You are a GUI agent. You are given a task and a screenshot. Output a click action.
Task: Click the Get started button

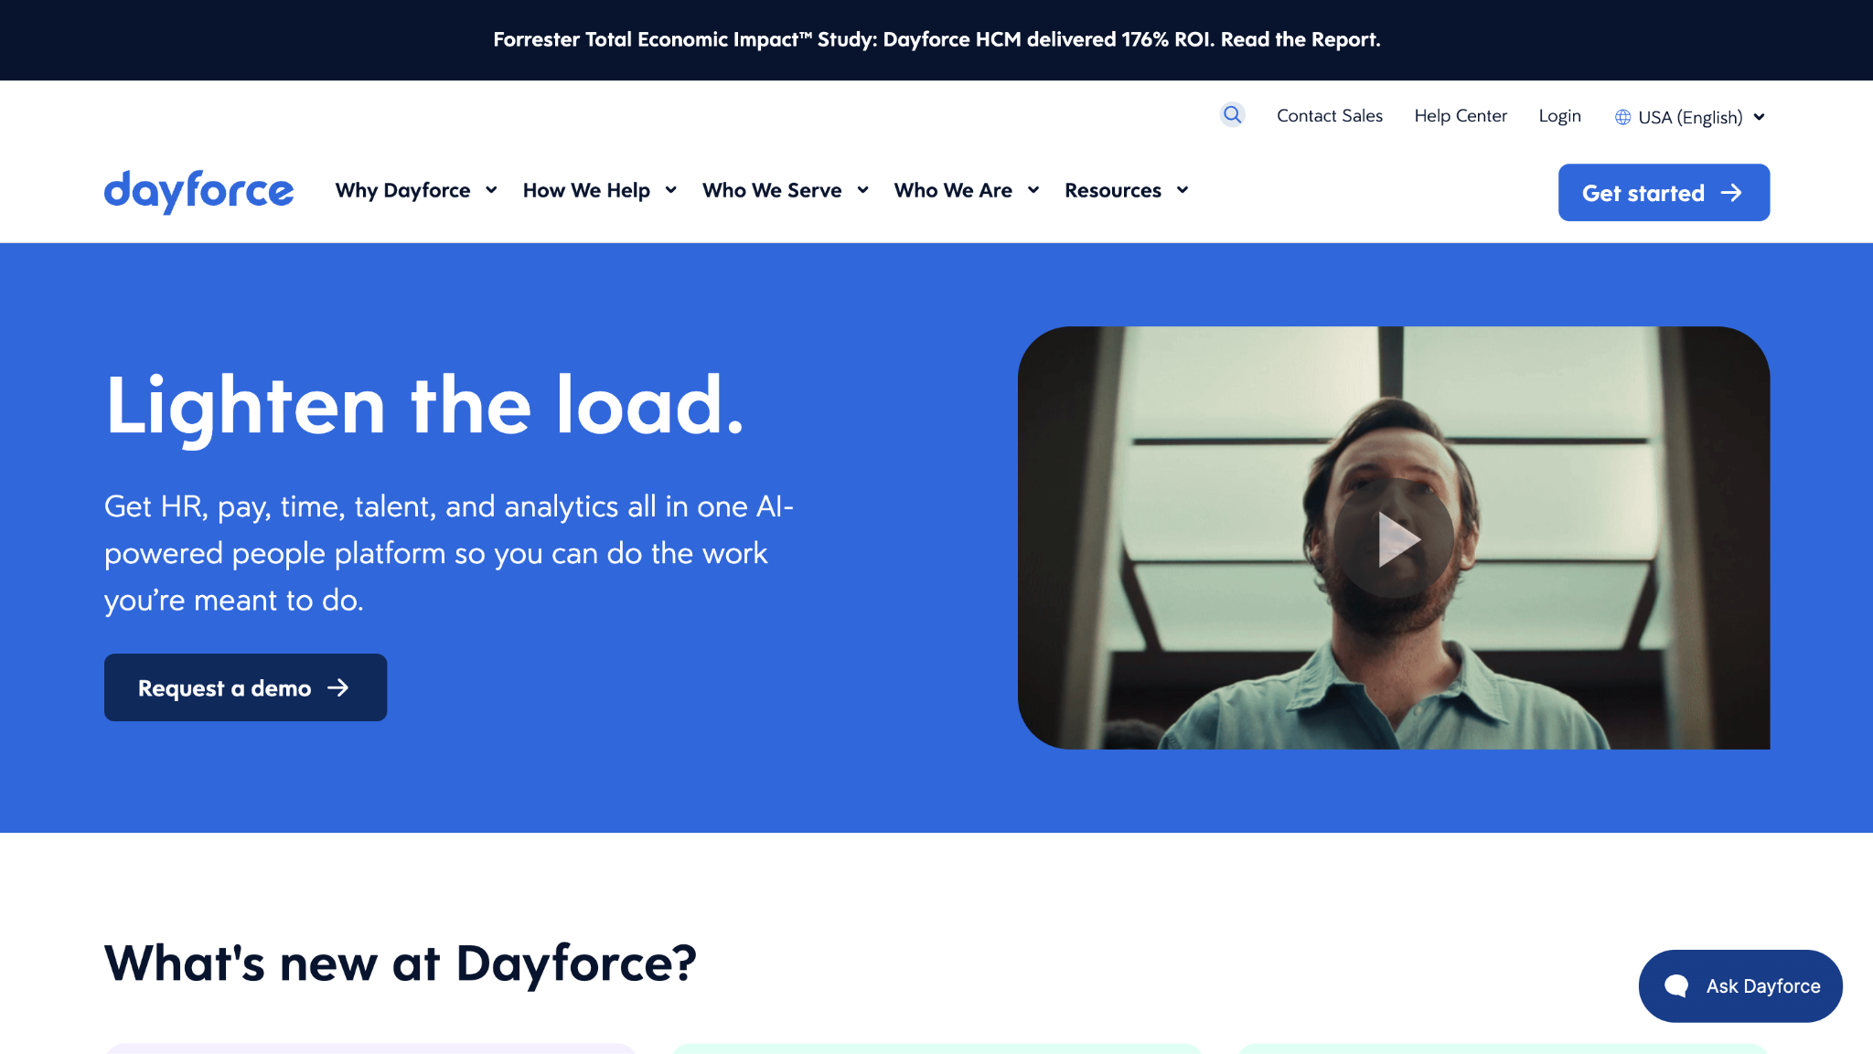tap(1664, 192)
